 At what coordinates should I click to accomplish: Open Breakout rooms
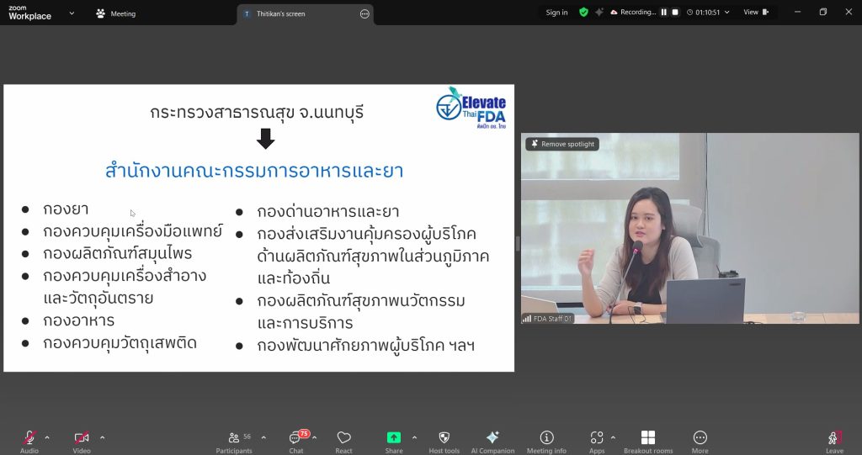point(648,440)
